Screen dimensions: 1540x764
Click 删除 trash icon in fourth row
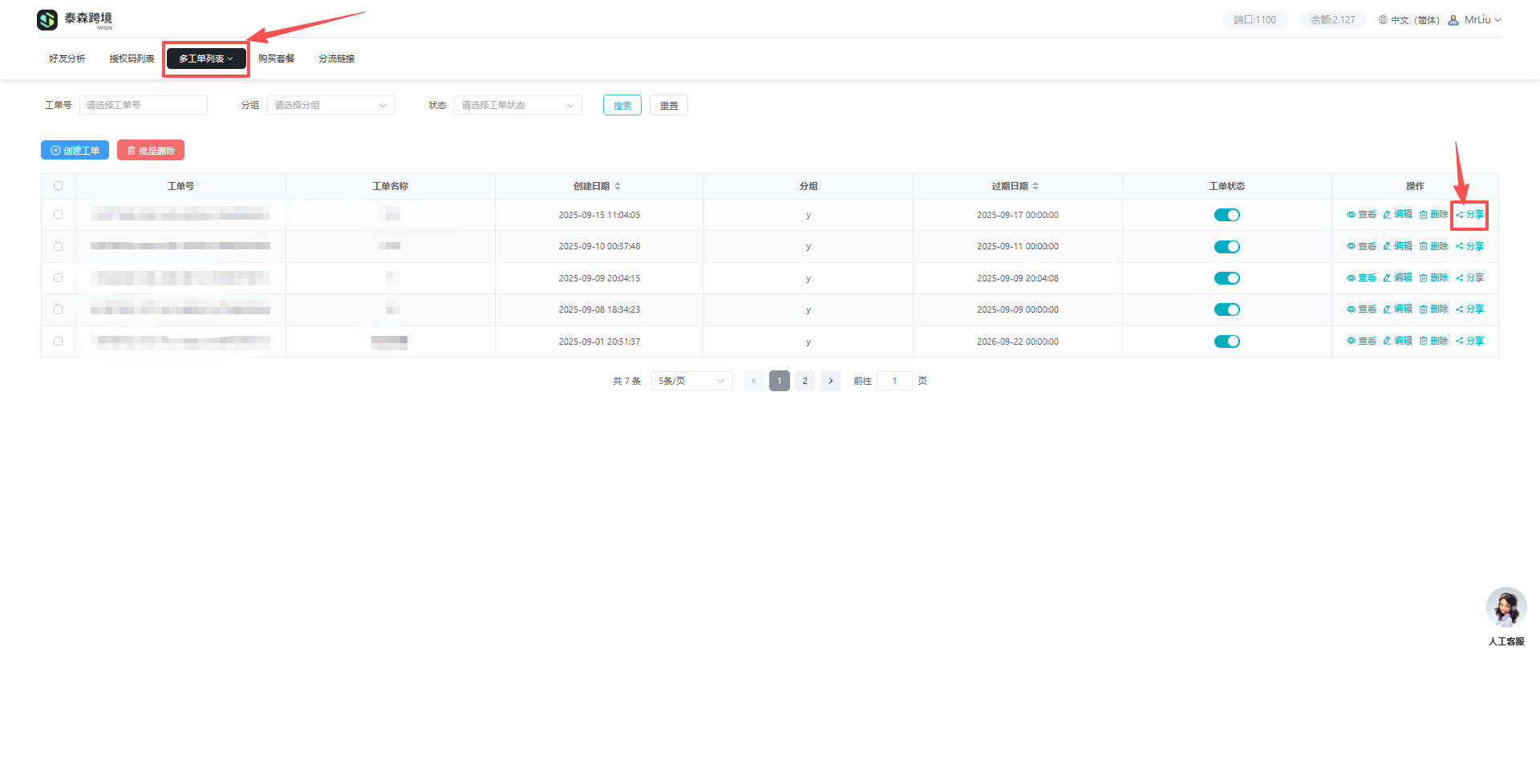pyautogui.click(x=1424, y=309)
